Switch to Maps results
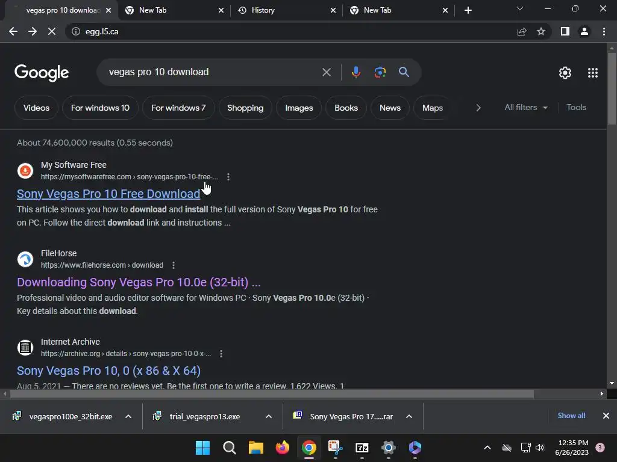617x462 pixels. (432, 108)
